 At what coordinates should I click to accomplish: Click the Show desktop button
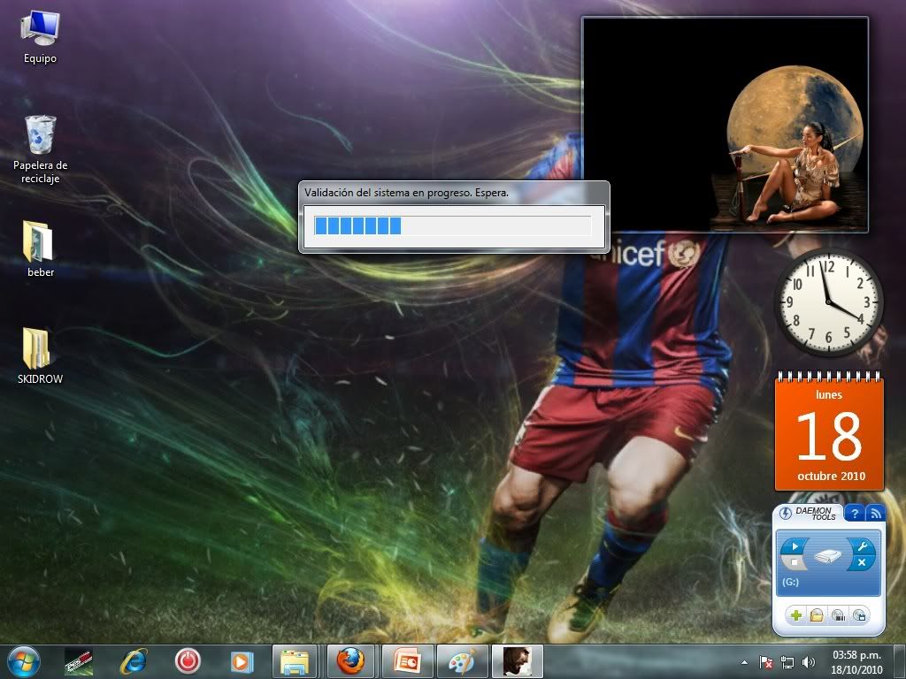[x=899, y=661]
